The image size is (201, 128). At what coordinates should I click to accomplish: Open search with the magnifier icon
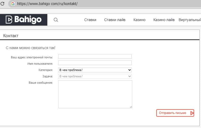[x=56, y=20]
